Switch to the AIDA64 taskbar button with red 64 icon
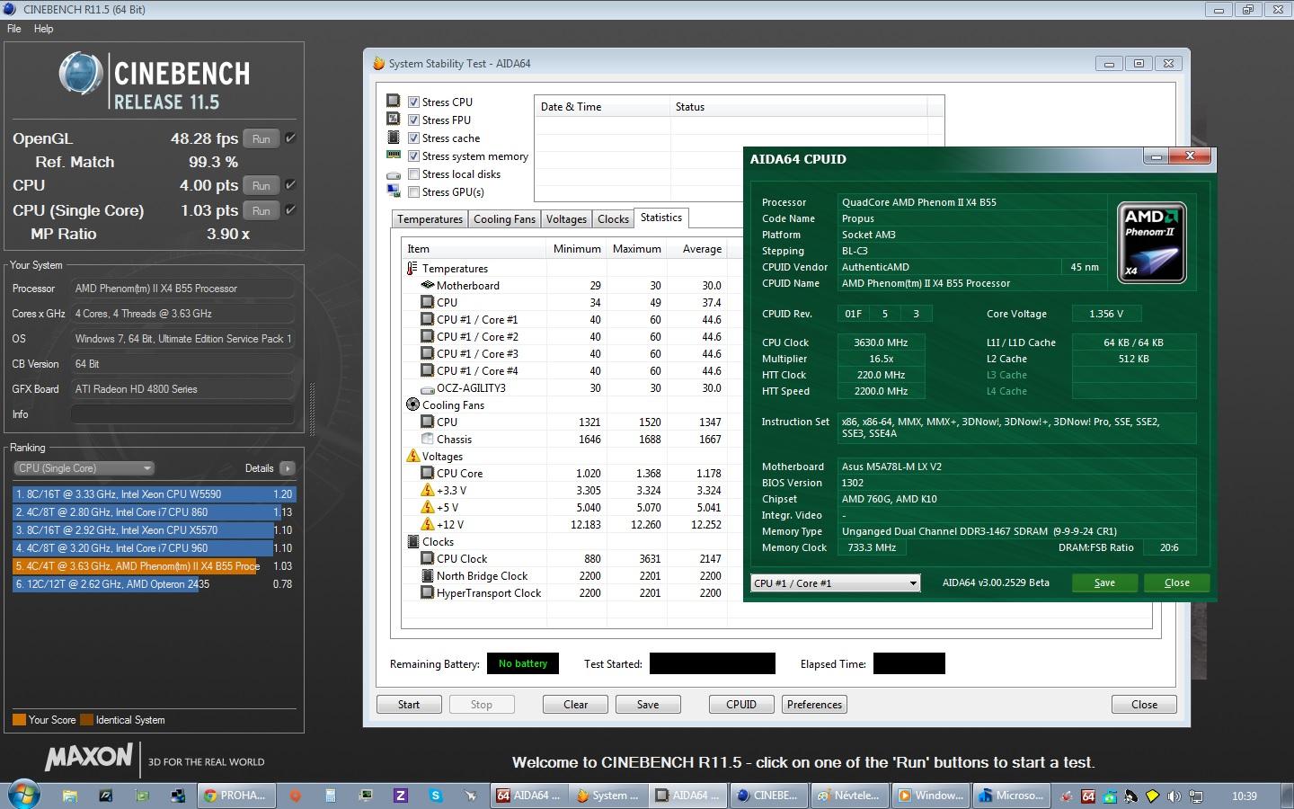The image size is (1294, 809). tap(529, 796)
